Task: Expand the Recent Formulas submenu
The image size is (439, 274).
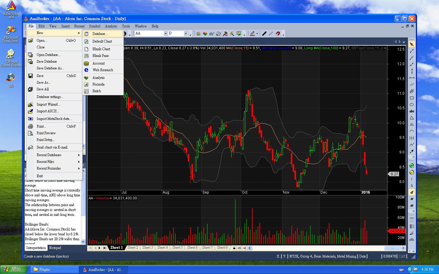Action: coord(55,168)
